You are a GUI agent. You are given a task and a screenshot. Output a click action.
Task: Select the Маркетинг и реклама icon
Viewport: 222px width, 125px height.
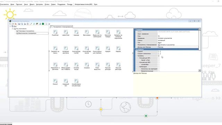(x=55, y=65)
